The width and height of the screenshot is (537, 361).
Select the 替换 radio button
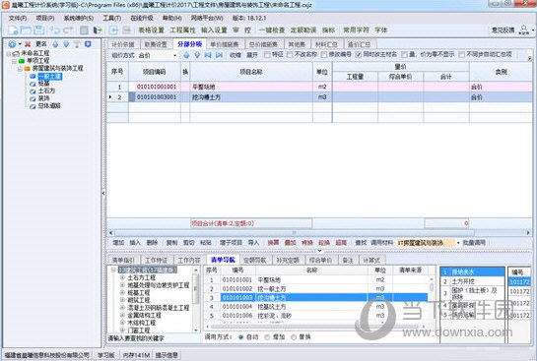click(x=294, y=337)
